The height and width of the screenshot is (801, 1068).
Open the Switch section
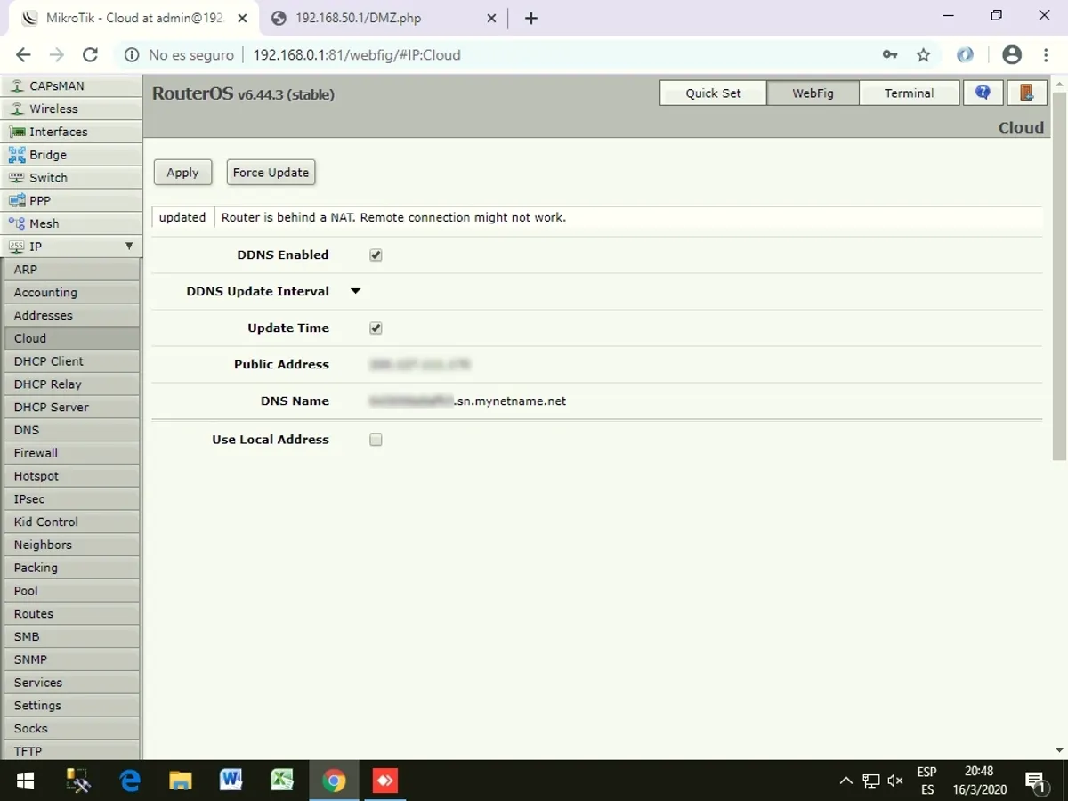click(70, 178)
